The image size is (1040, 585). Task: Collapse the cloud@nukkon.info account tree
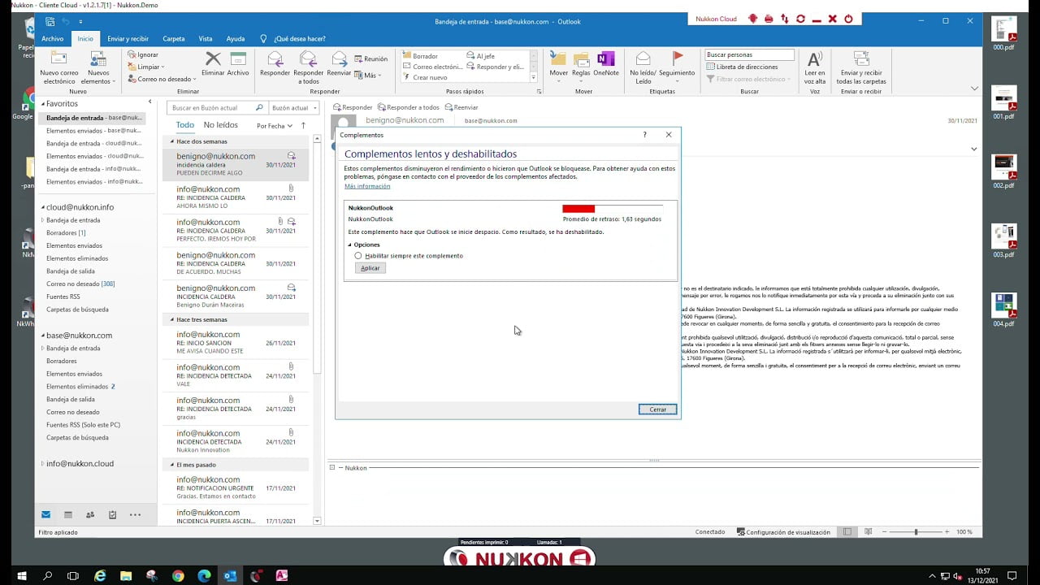(43, 207)
